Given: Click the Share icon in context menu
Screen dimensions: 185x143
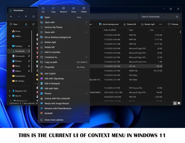Looking at the screenshot, I should pos(73,10).
